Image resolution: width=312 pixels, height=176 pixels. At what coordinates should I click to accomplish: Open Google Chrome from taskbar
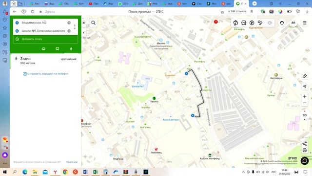[x=65, y=172]
